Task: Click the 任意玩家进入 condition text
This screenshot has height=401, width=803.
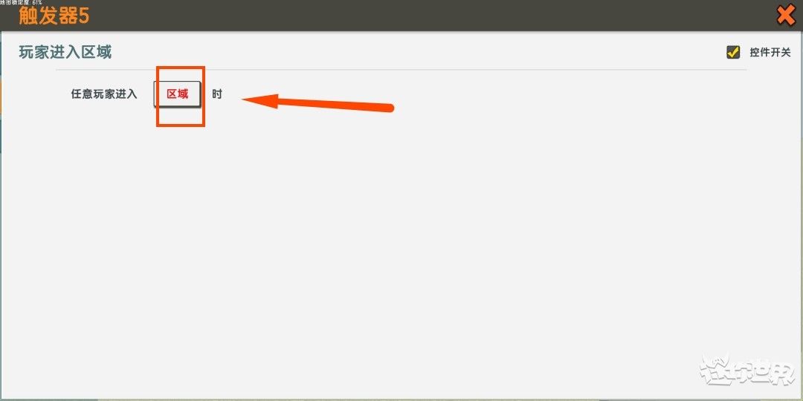Action: [104, 94]
